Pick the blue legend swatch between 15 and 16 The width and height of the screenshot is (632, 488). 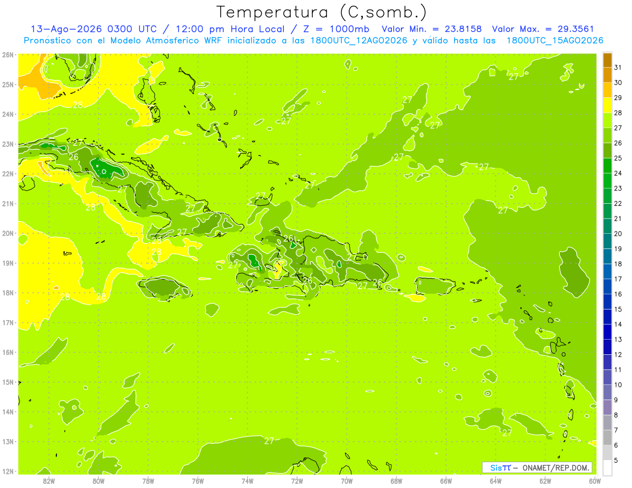[607, 302]
